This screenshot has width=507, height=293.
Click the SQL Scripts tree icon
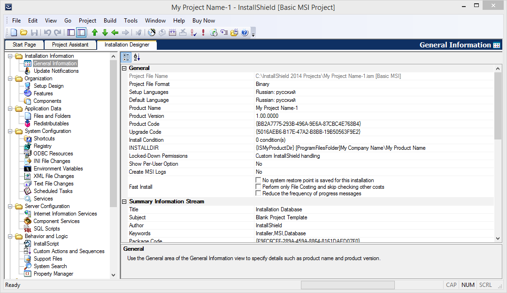(28, 229)
